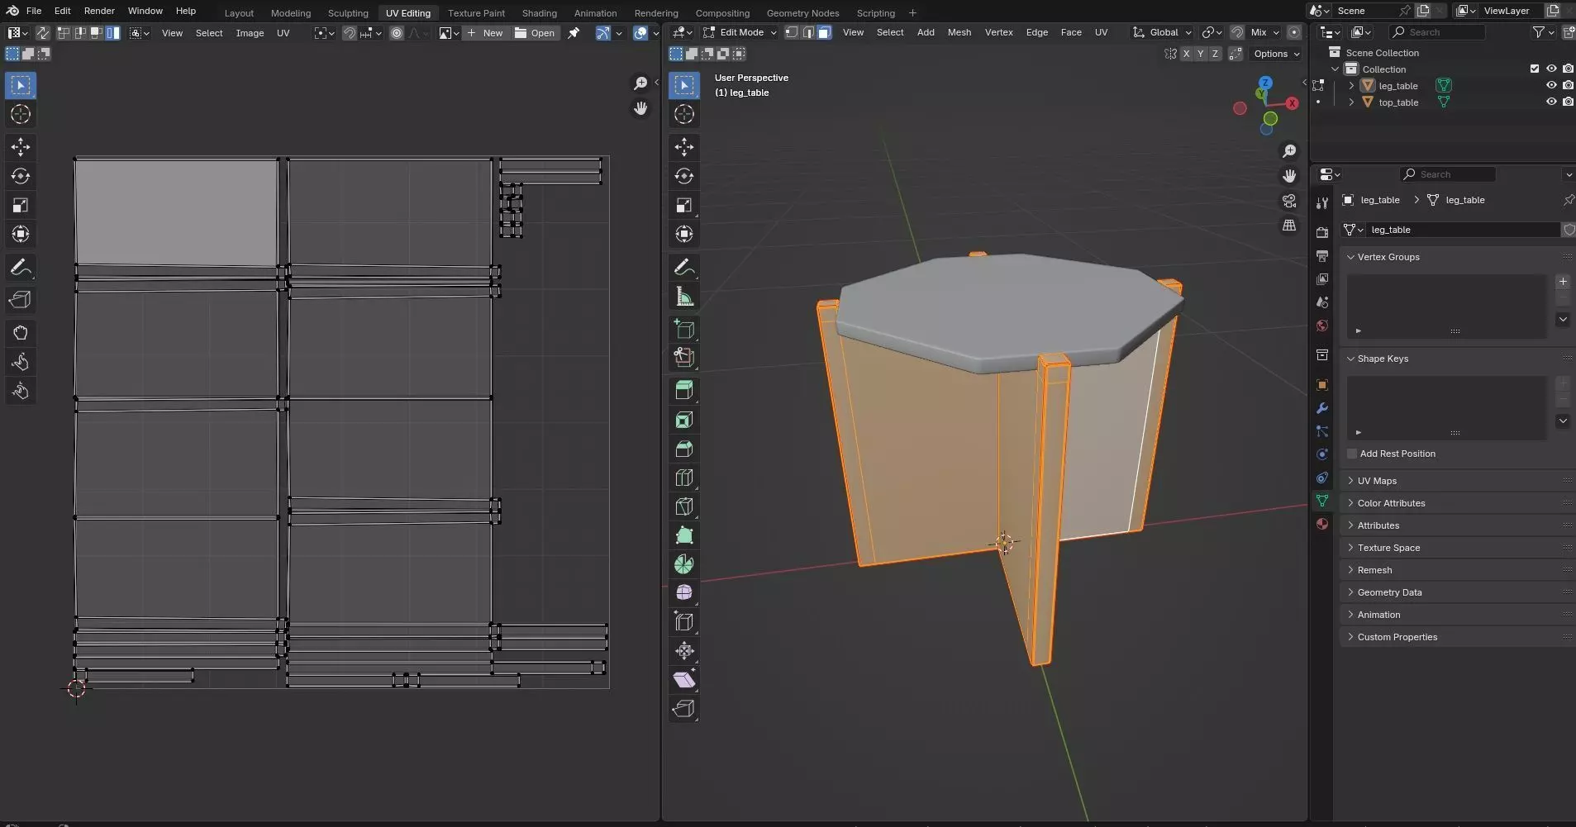Switch to the Geometry Nodes workspace tab
Screen dimensions: 1576x827
click(x=802, y=12)
